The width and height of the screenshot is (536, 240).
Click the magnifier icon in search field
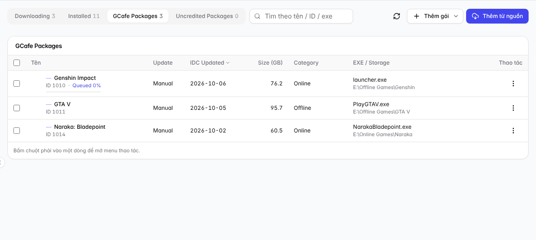[258, 16]
